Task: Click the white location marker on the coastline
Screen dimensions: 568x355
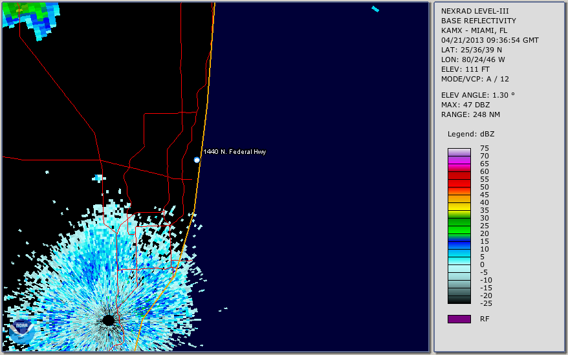Action: click(196, 160)
